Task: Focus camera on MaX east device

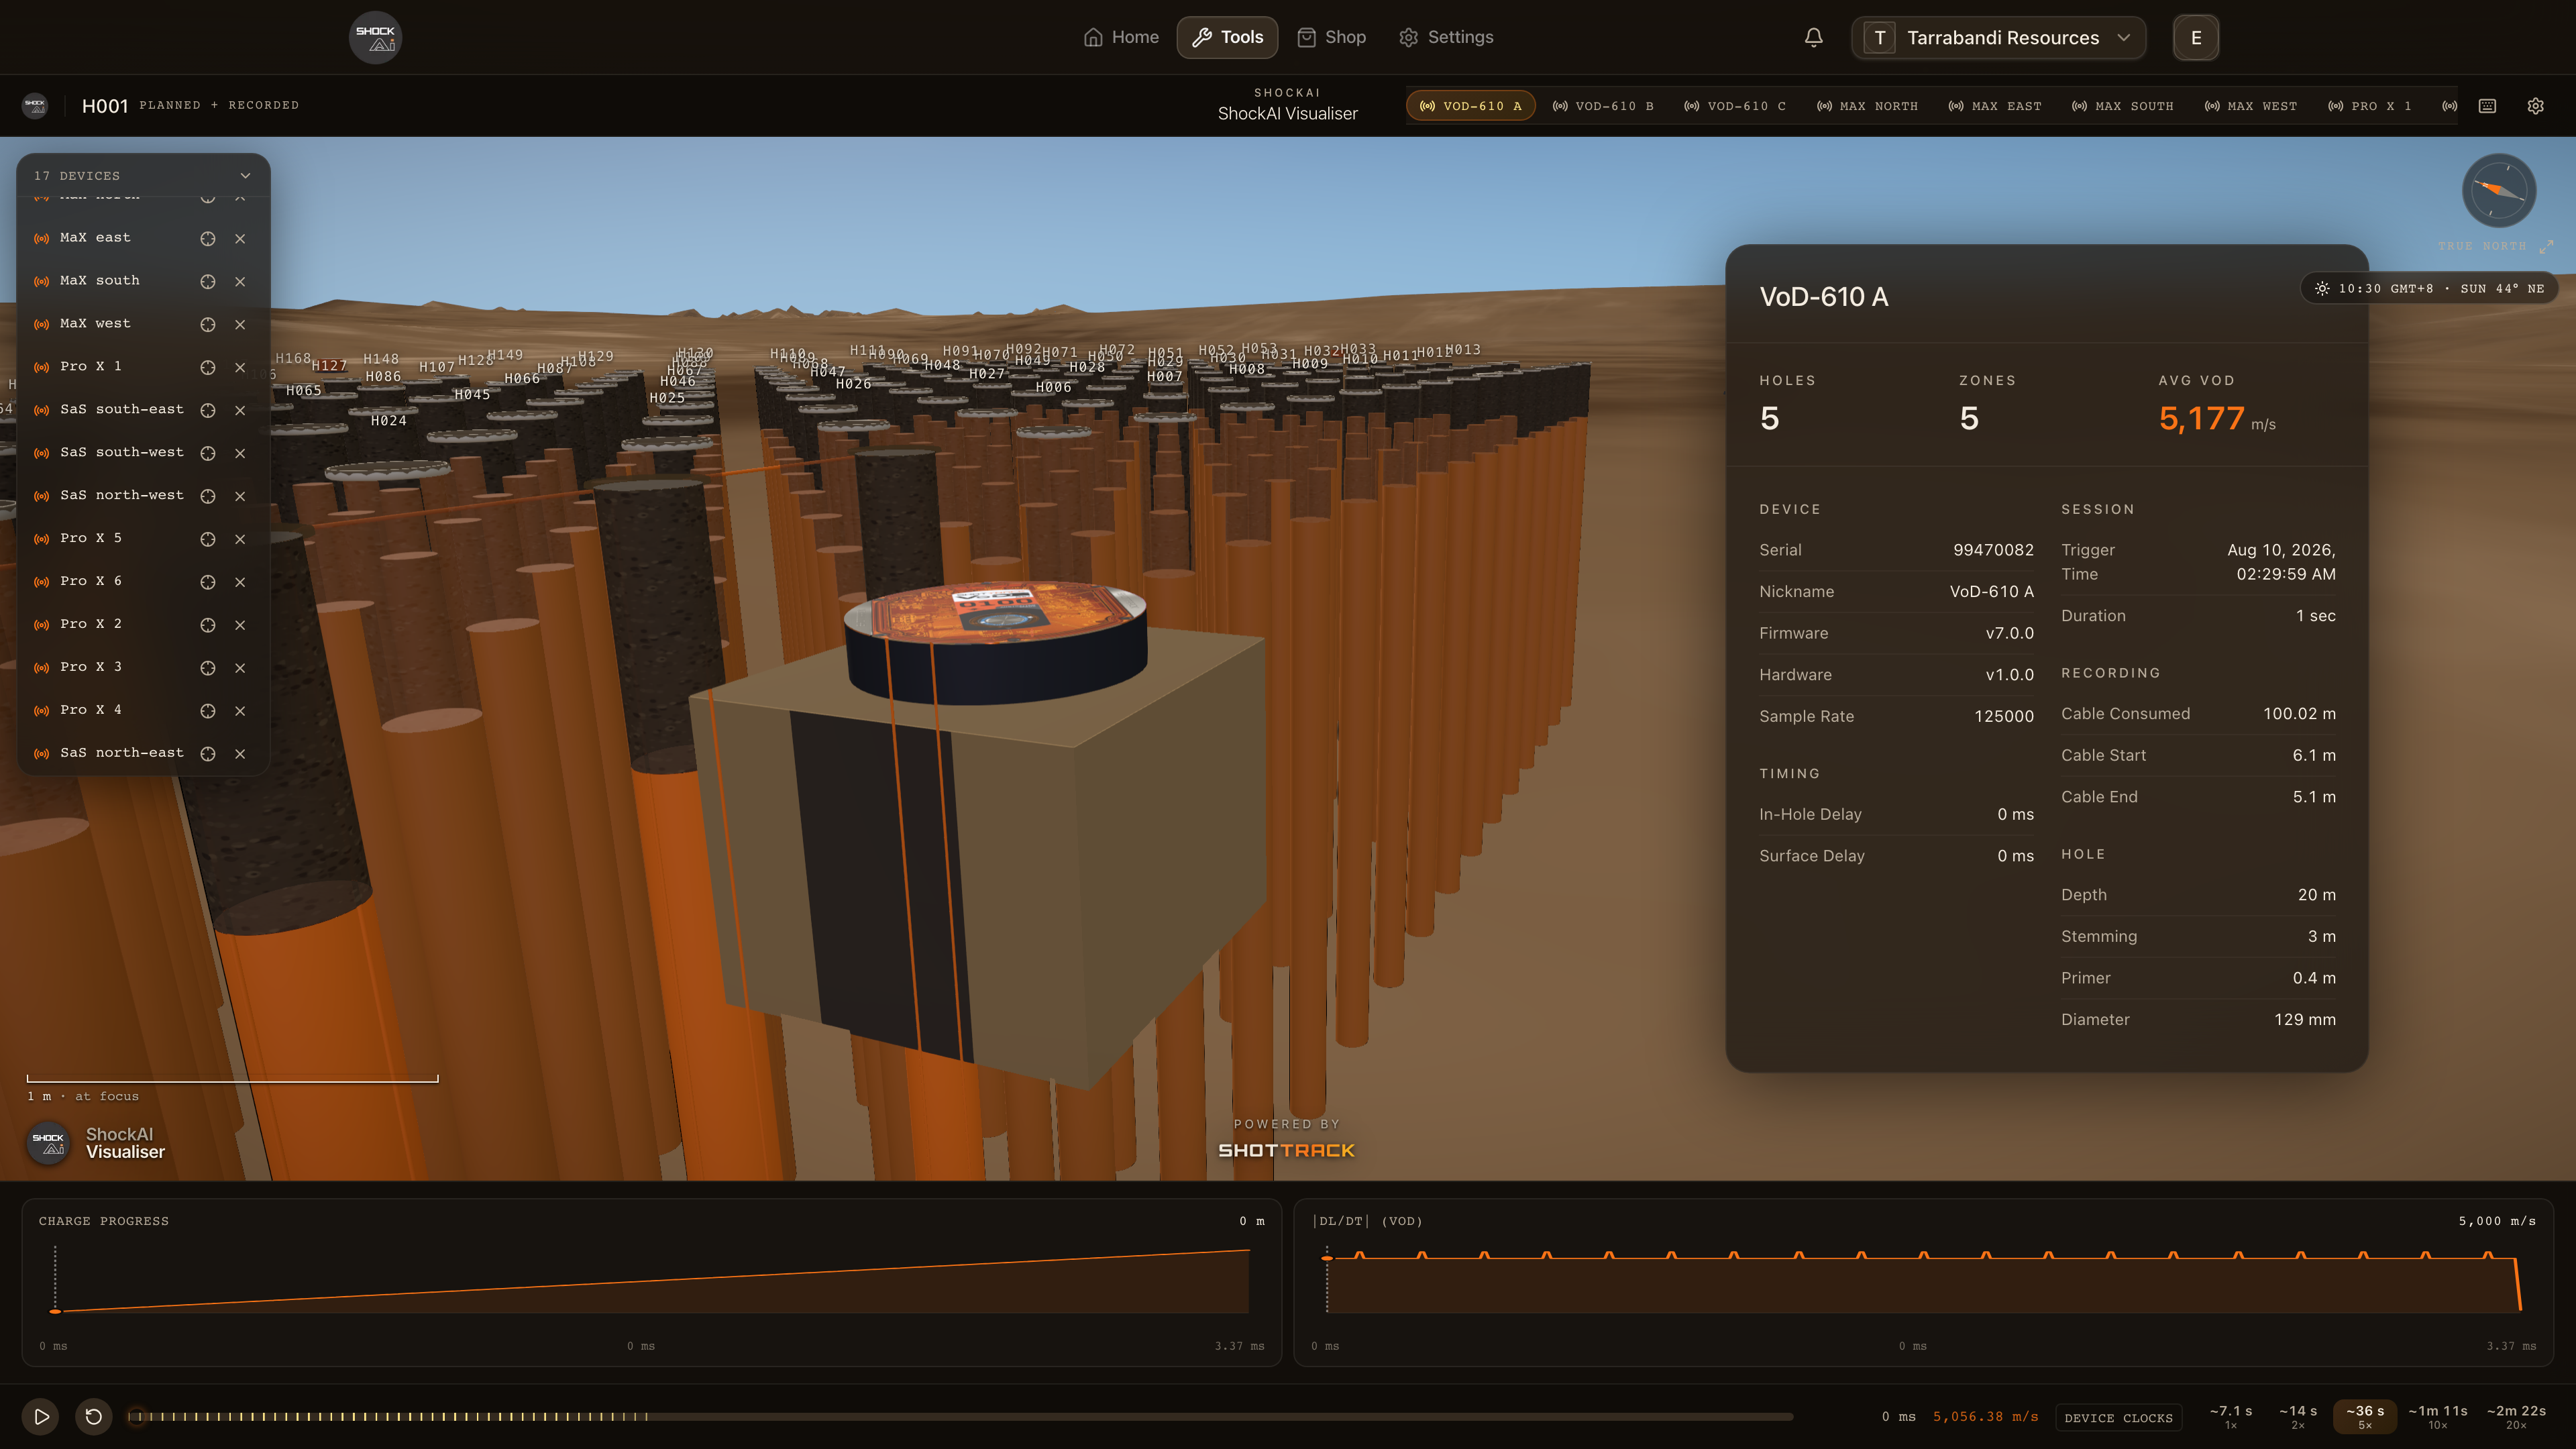Action: pyautogui.click(x=208, y=239)
